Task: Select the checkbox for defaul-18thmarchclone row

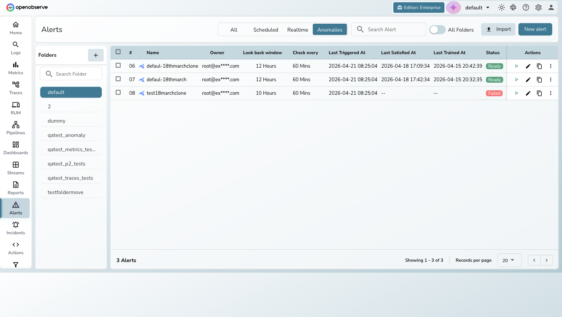Action: click(118, 66)
